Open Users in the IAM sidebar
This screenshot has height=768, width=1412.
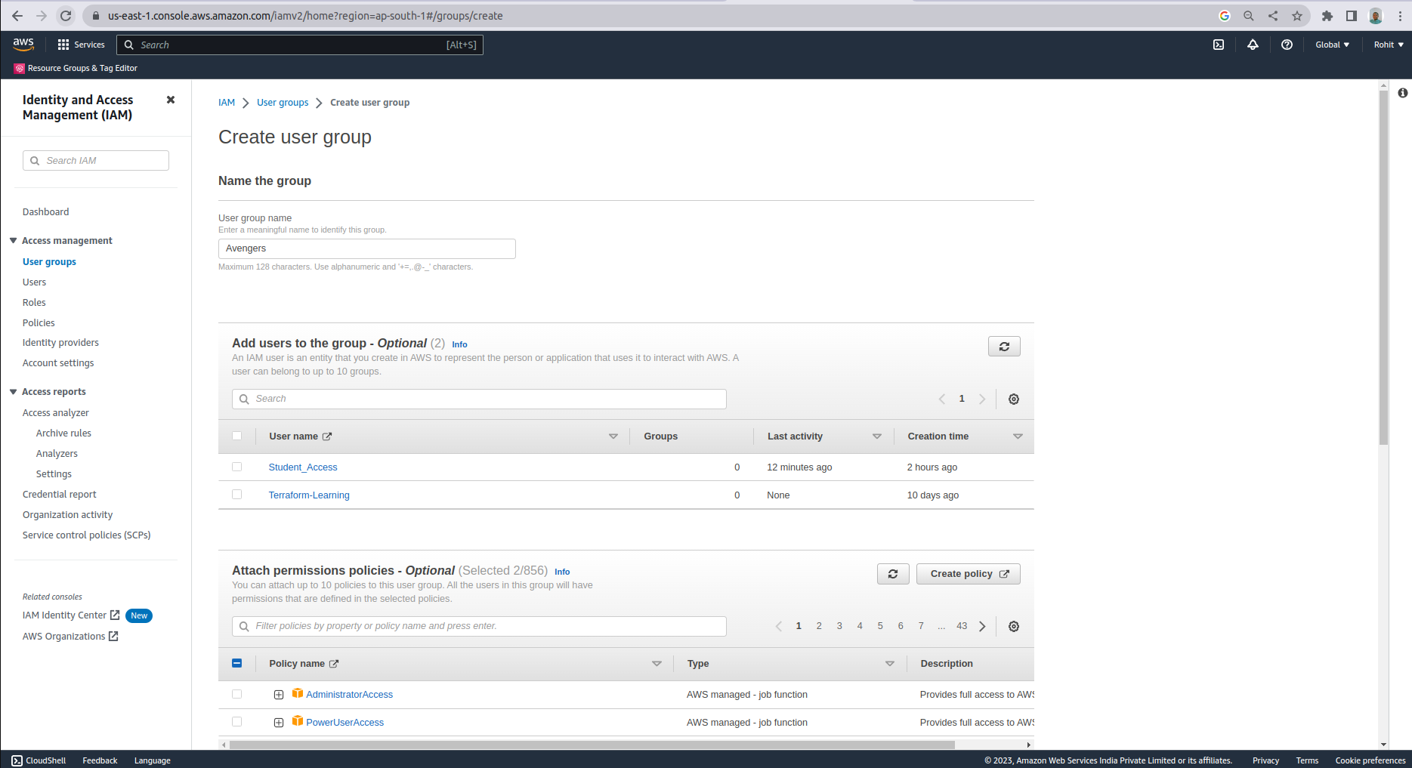point(35,282)
